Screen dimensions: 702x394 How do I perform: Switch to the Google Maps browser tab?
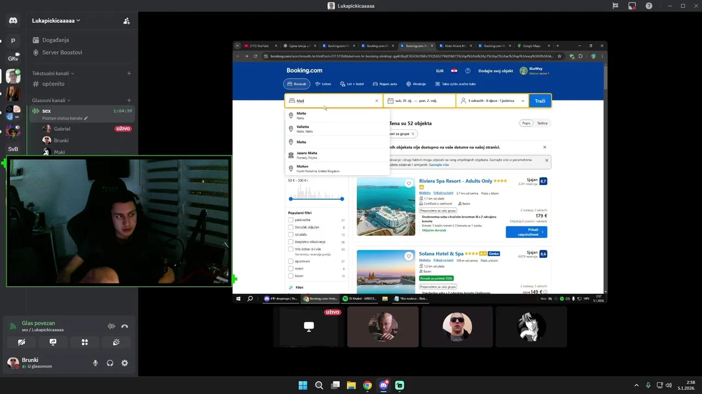click(x=531, y=46)
